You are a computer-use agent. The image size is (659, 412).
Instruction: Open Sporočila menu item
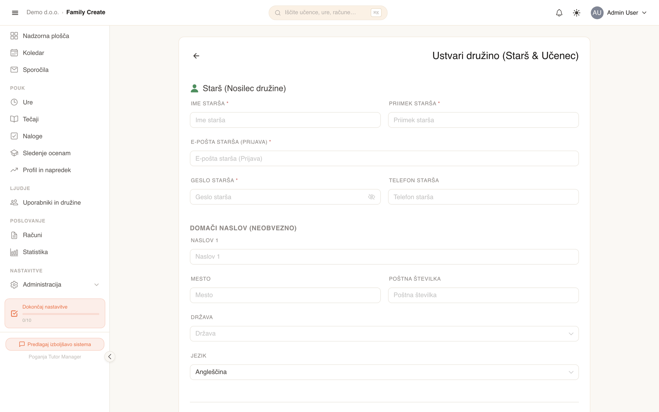click(55, 70)
